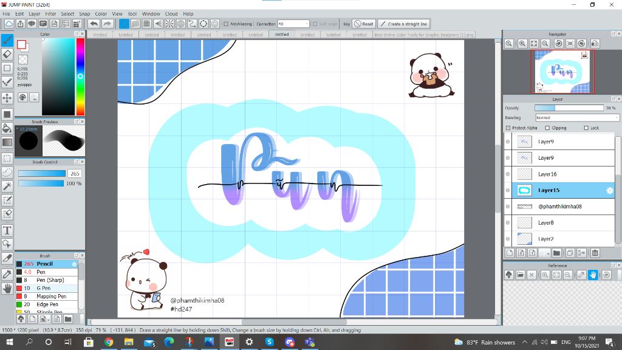Screen dimensions: 622x350
Task: Add layer folder in Layer panel
Action: click(x=556, y=253)
